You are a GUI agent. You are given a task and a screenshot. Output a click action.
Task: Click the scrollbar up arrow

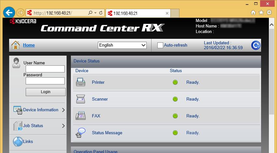click(x=271, y=25)
